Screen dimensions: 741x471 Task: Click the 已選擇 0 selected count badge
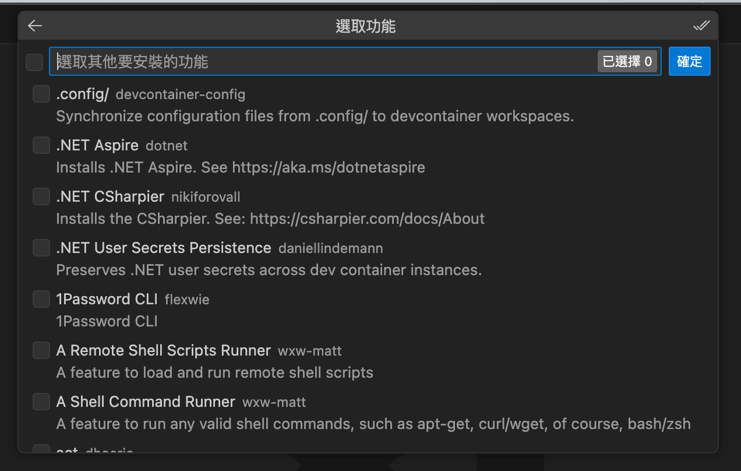pyautogui.click(x=627, y=62)
